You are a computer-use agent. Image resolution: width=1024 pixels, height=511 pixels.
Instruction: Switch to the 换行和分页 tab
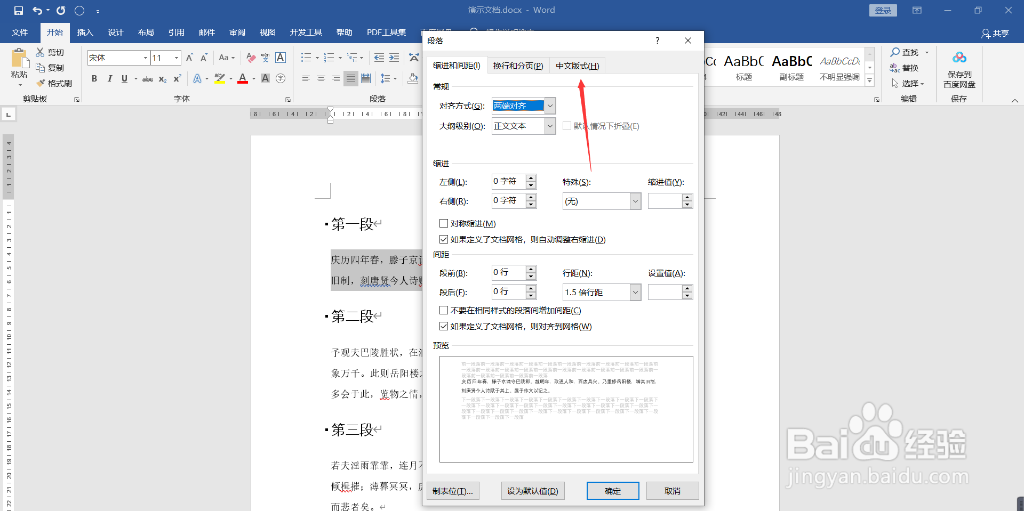click(518, 65)
